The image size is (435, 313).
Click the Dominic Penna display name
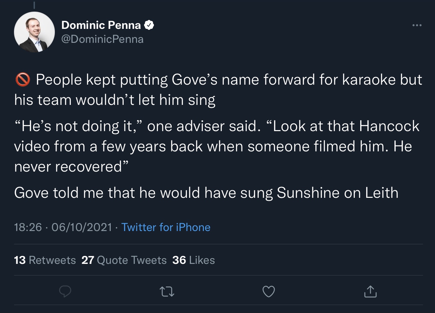(x=101, y=25)
